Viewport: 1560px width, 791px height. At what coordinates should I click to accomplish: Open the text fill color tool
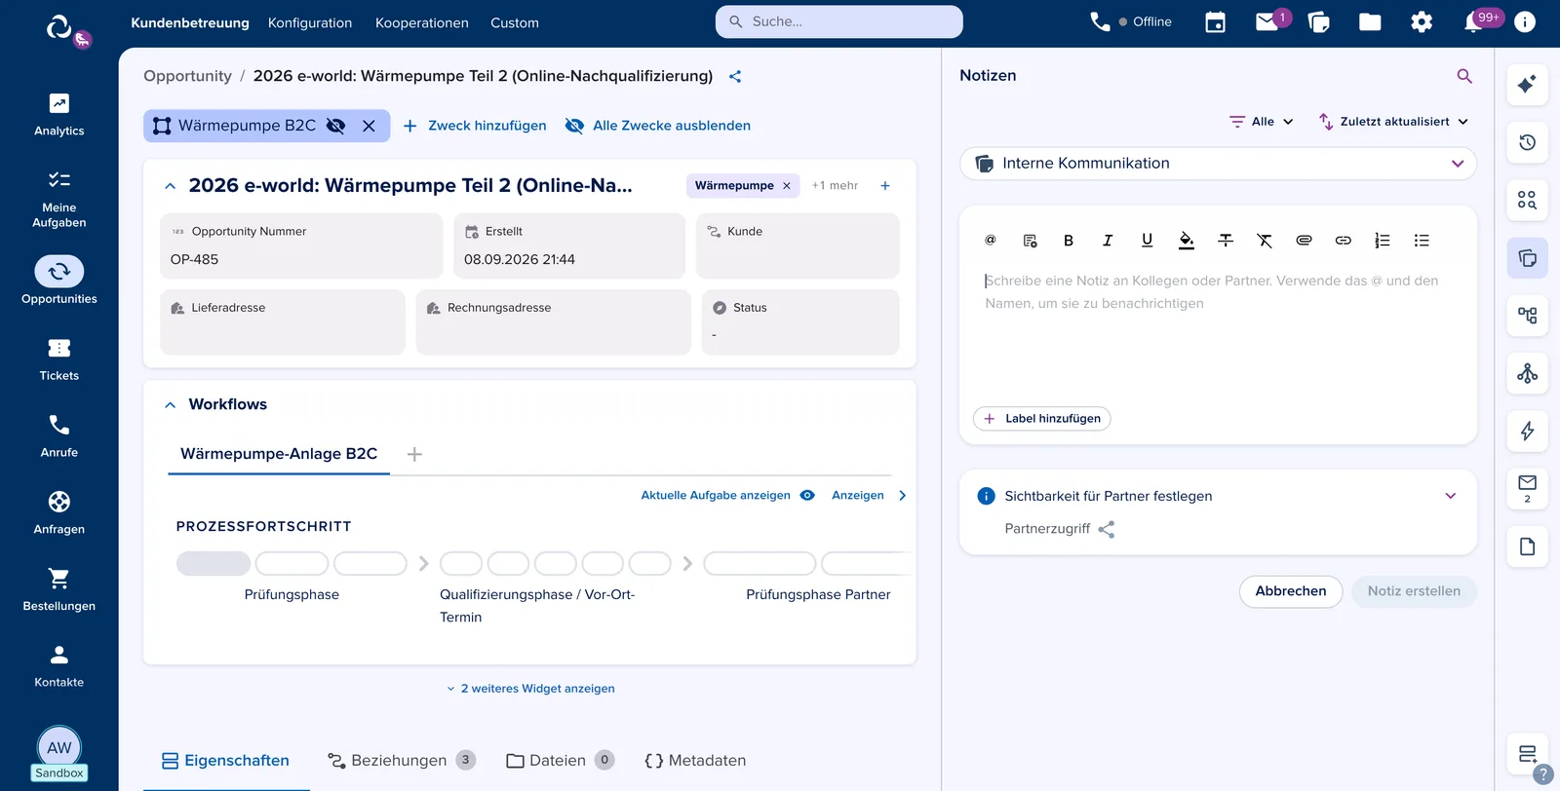click(x=1187, y=241)
